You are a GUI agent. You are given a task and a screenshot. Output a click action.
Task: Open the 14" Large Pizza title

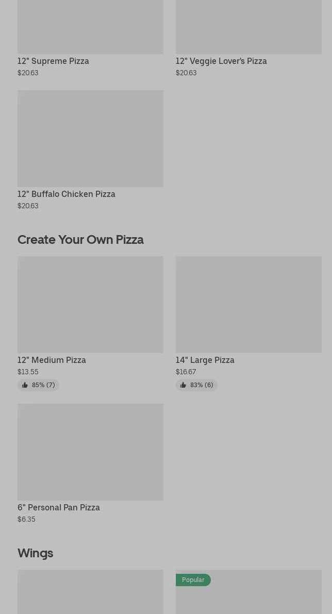tap(205, 360)
